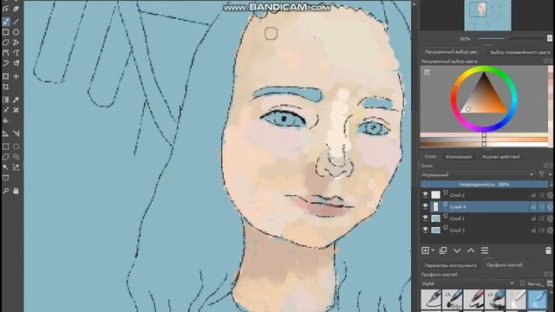
Task: Select the Ellipse shape tool
Action: tap(16, 32)
